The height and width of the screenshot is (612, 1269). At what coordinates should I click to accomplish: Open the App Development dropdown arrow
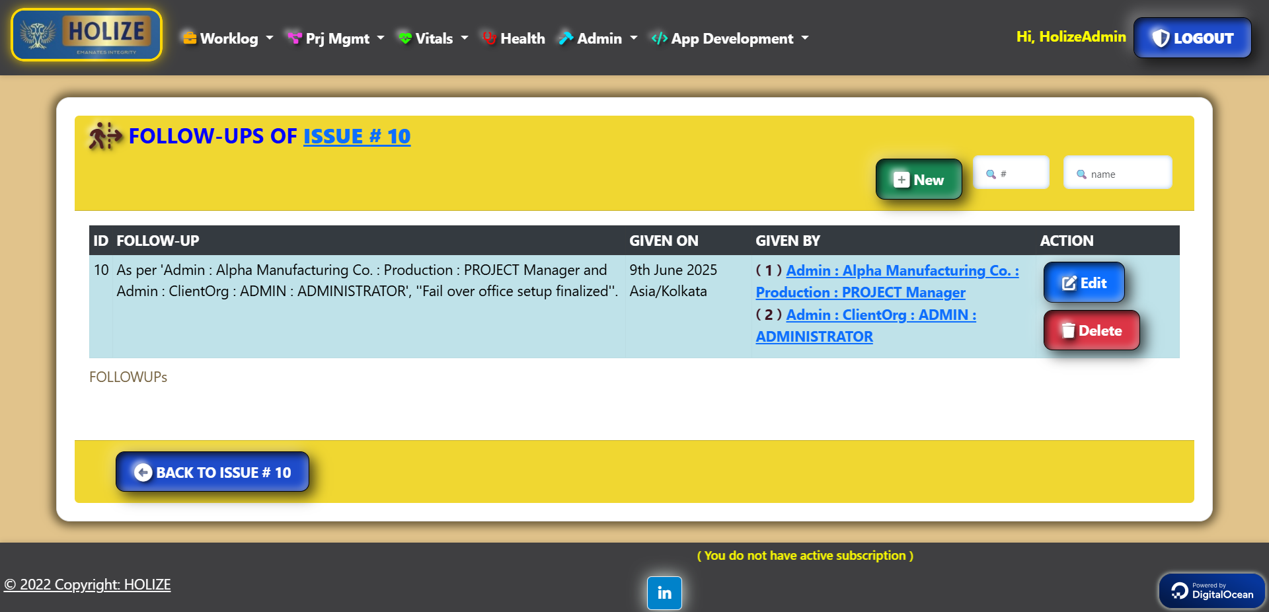pyautogui.click(x=805, y=38)
